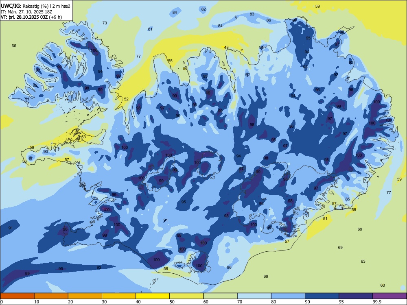Click the map humidity value '85'

(x=348, y=199)
